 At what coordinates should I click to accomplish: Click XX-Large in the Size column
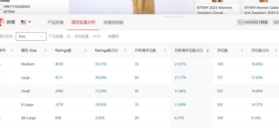coord(28,118)
